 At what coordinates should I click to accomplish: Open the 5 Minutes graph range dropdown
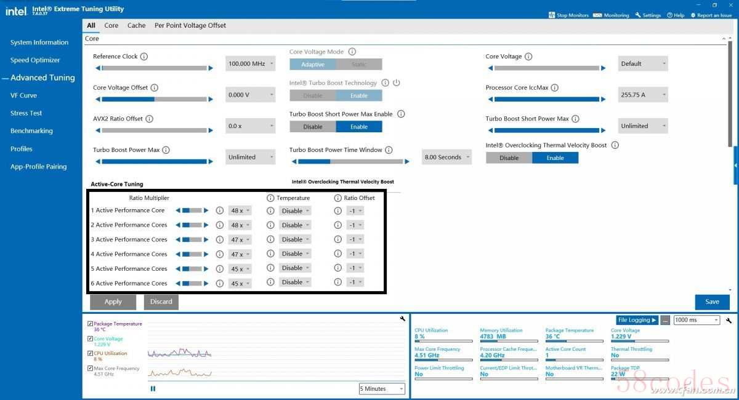382,389
